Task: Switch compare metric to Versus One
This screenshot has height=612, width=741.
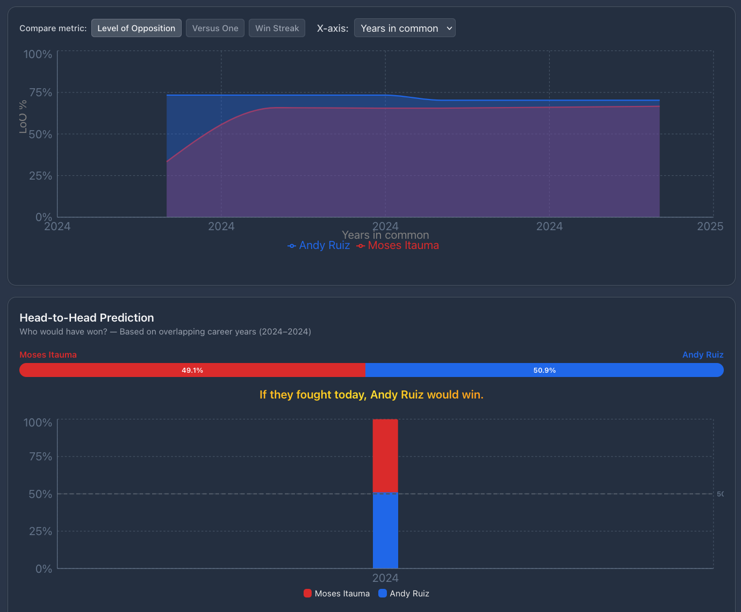Action: pyautogui.click(x=215, y=29)
